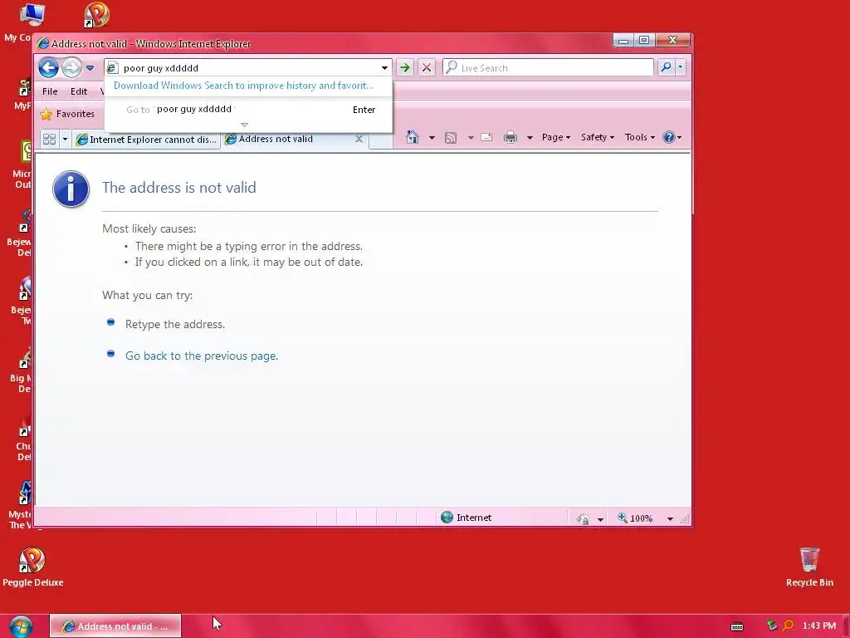Open the zoom level dropdown arrow

point(670,519)
